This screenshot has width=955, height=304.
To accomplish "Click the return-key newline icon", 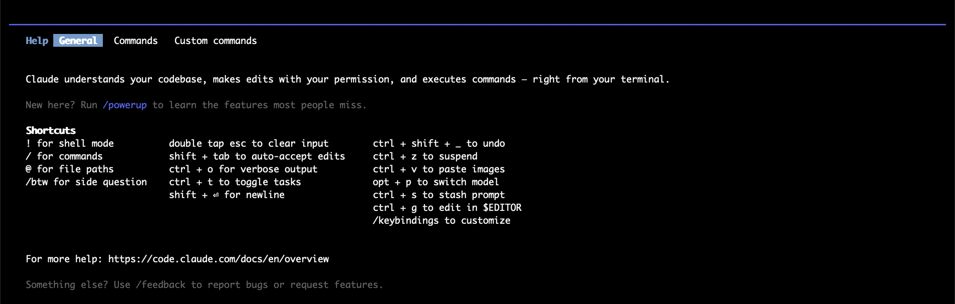I will [x=216, y=195].
